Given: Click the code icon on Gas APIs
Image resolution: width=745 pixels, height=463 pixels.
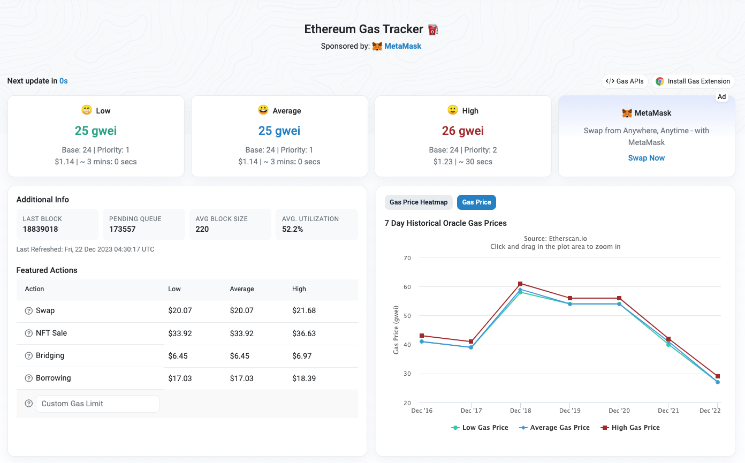Looking at the screenshot, I should click(610, 81).
